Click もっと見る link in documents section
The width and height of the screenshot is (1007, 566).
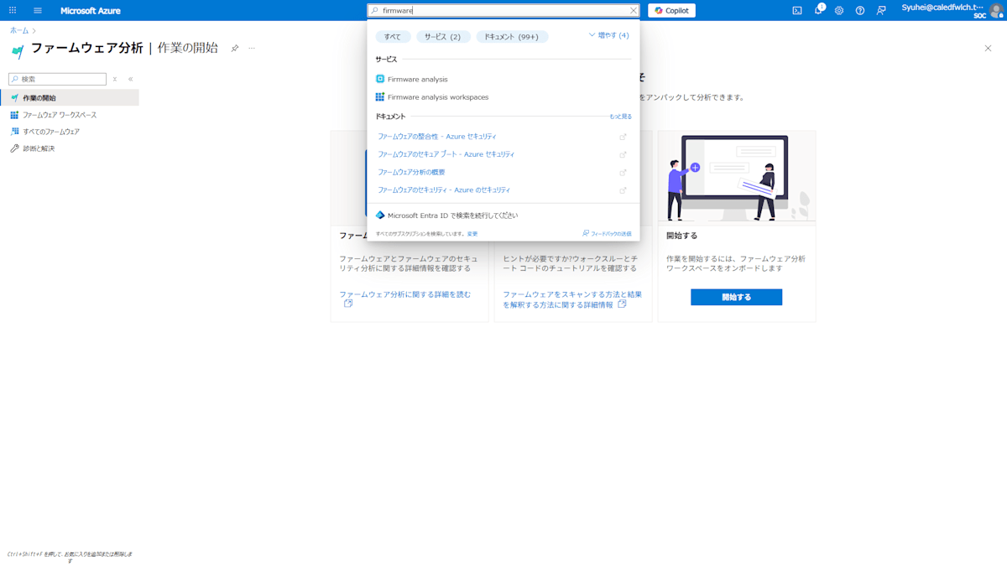point(620,117)
